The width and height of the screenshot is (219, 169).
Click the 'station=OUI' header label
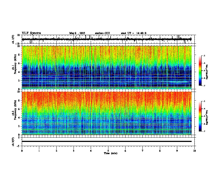tap(102, 33)
